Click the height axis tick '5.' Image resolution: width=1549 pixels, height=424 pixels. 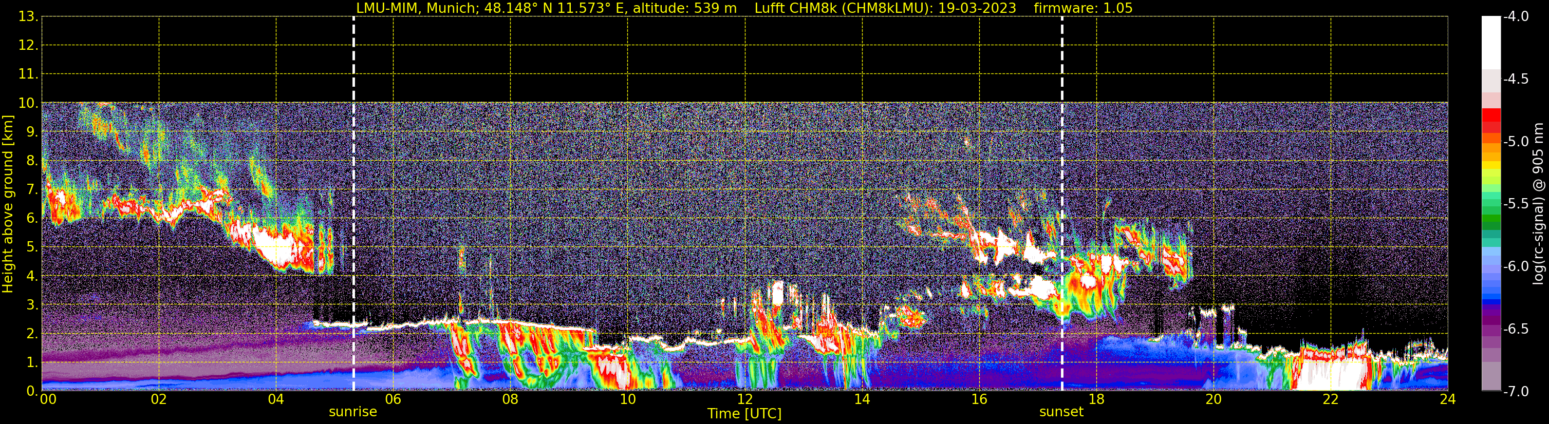[32, 247]
